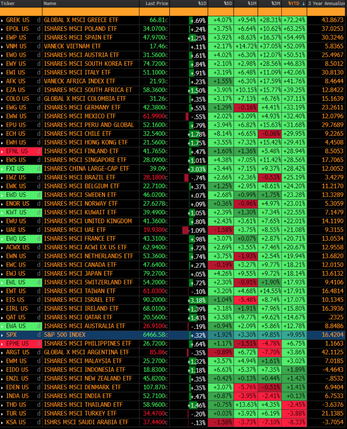Click the %YTD sorted column header
347x429 pixels.
coord(294,3)
